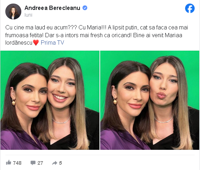The image size is (200, 170).
Task: View the 27 comments count
Action: tap(40, 163)
